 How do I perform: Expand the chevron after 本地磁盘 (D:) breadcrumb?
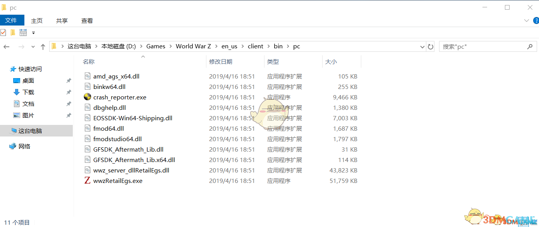pyautogui.click(x=141, y=46)
